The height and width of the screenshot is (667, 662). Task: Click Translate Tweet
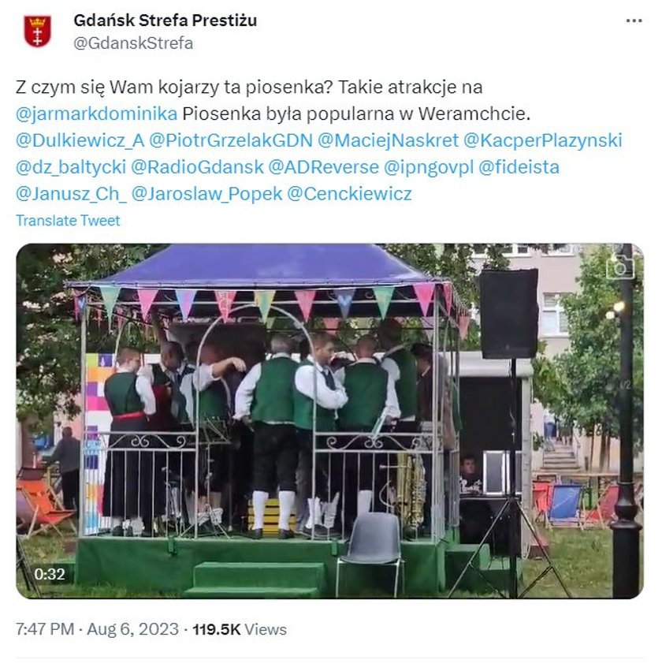[x=68, y=220]
